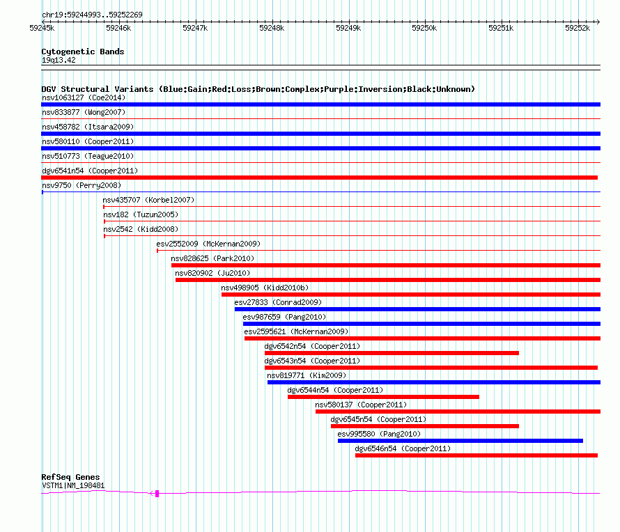Open nsv9750 (Perry2008) variant label
The height and width of the screenshot is (532, 620).
coord(82,185)
